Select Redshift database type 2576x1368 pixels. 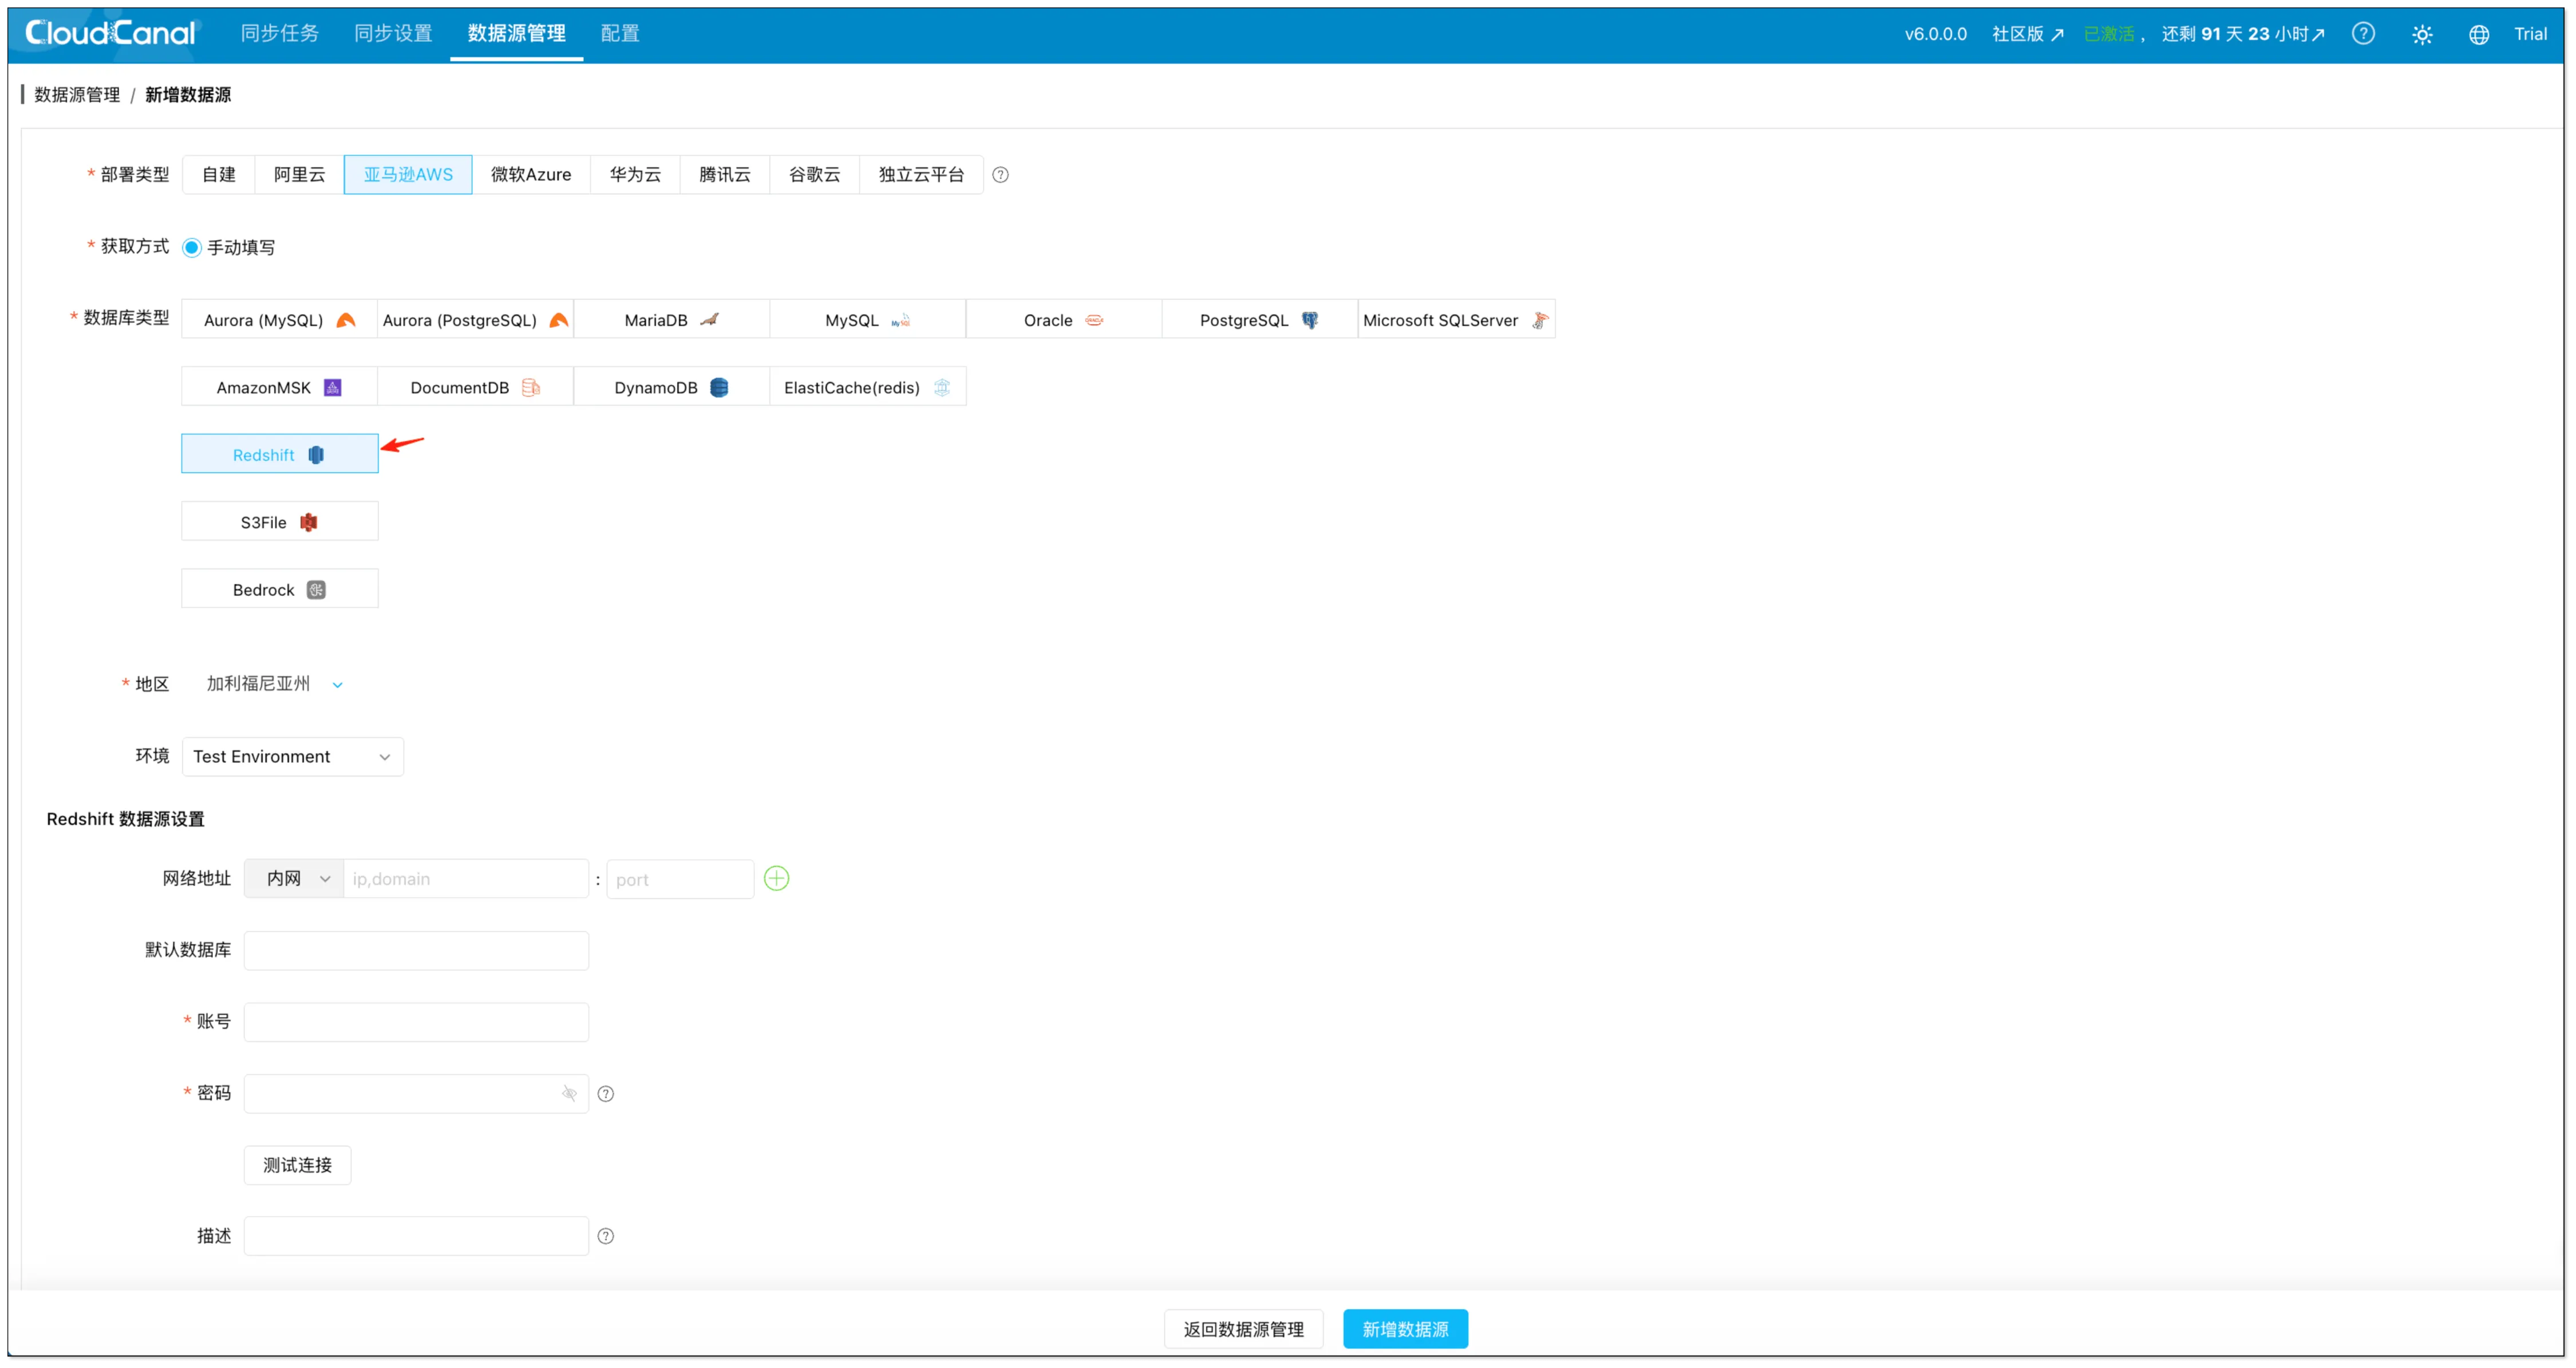279,454
